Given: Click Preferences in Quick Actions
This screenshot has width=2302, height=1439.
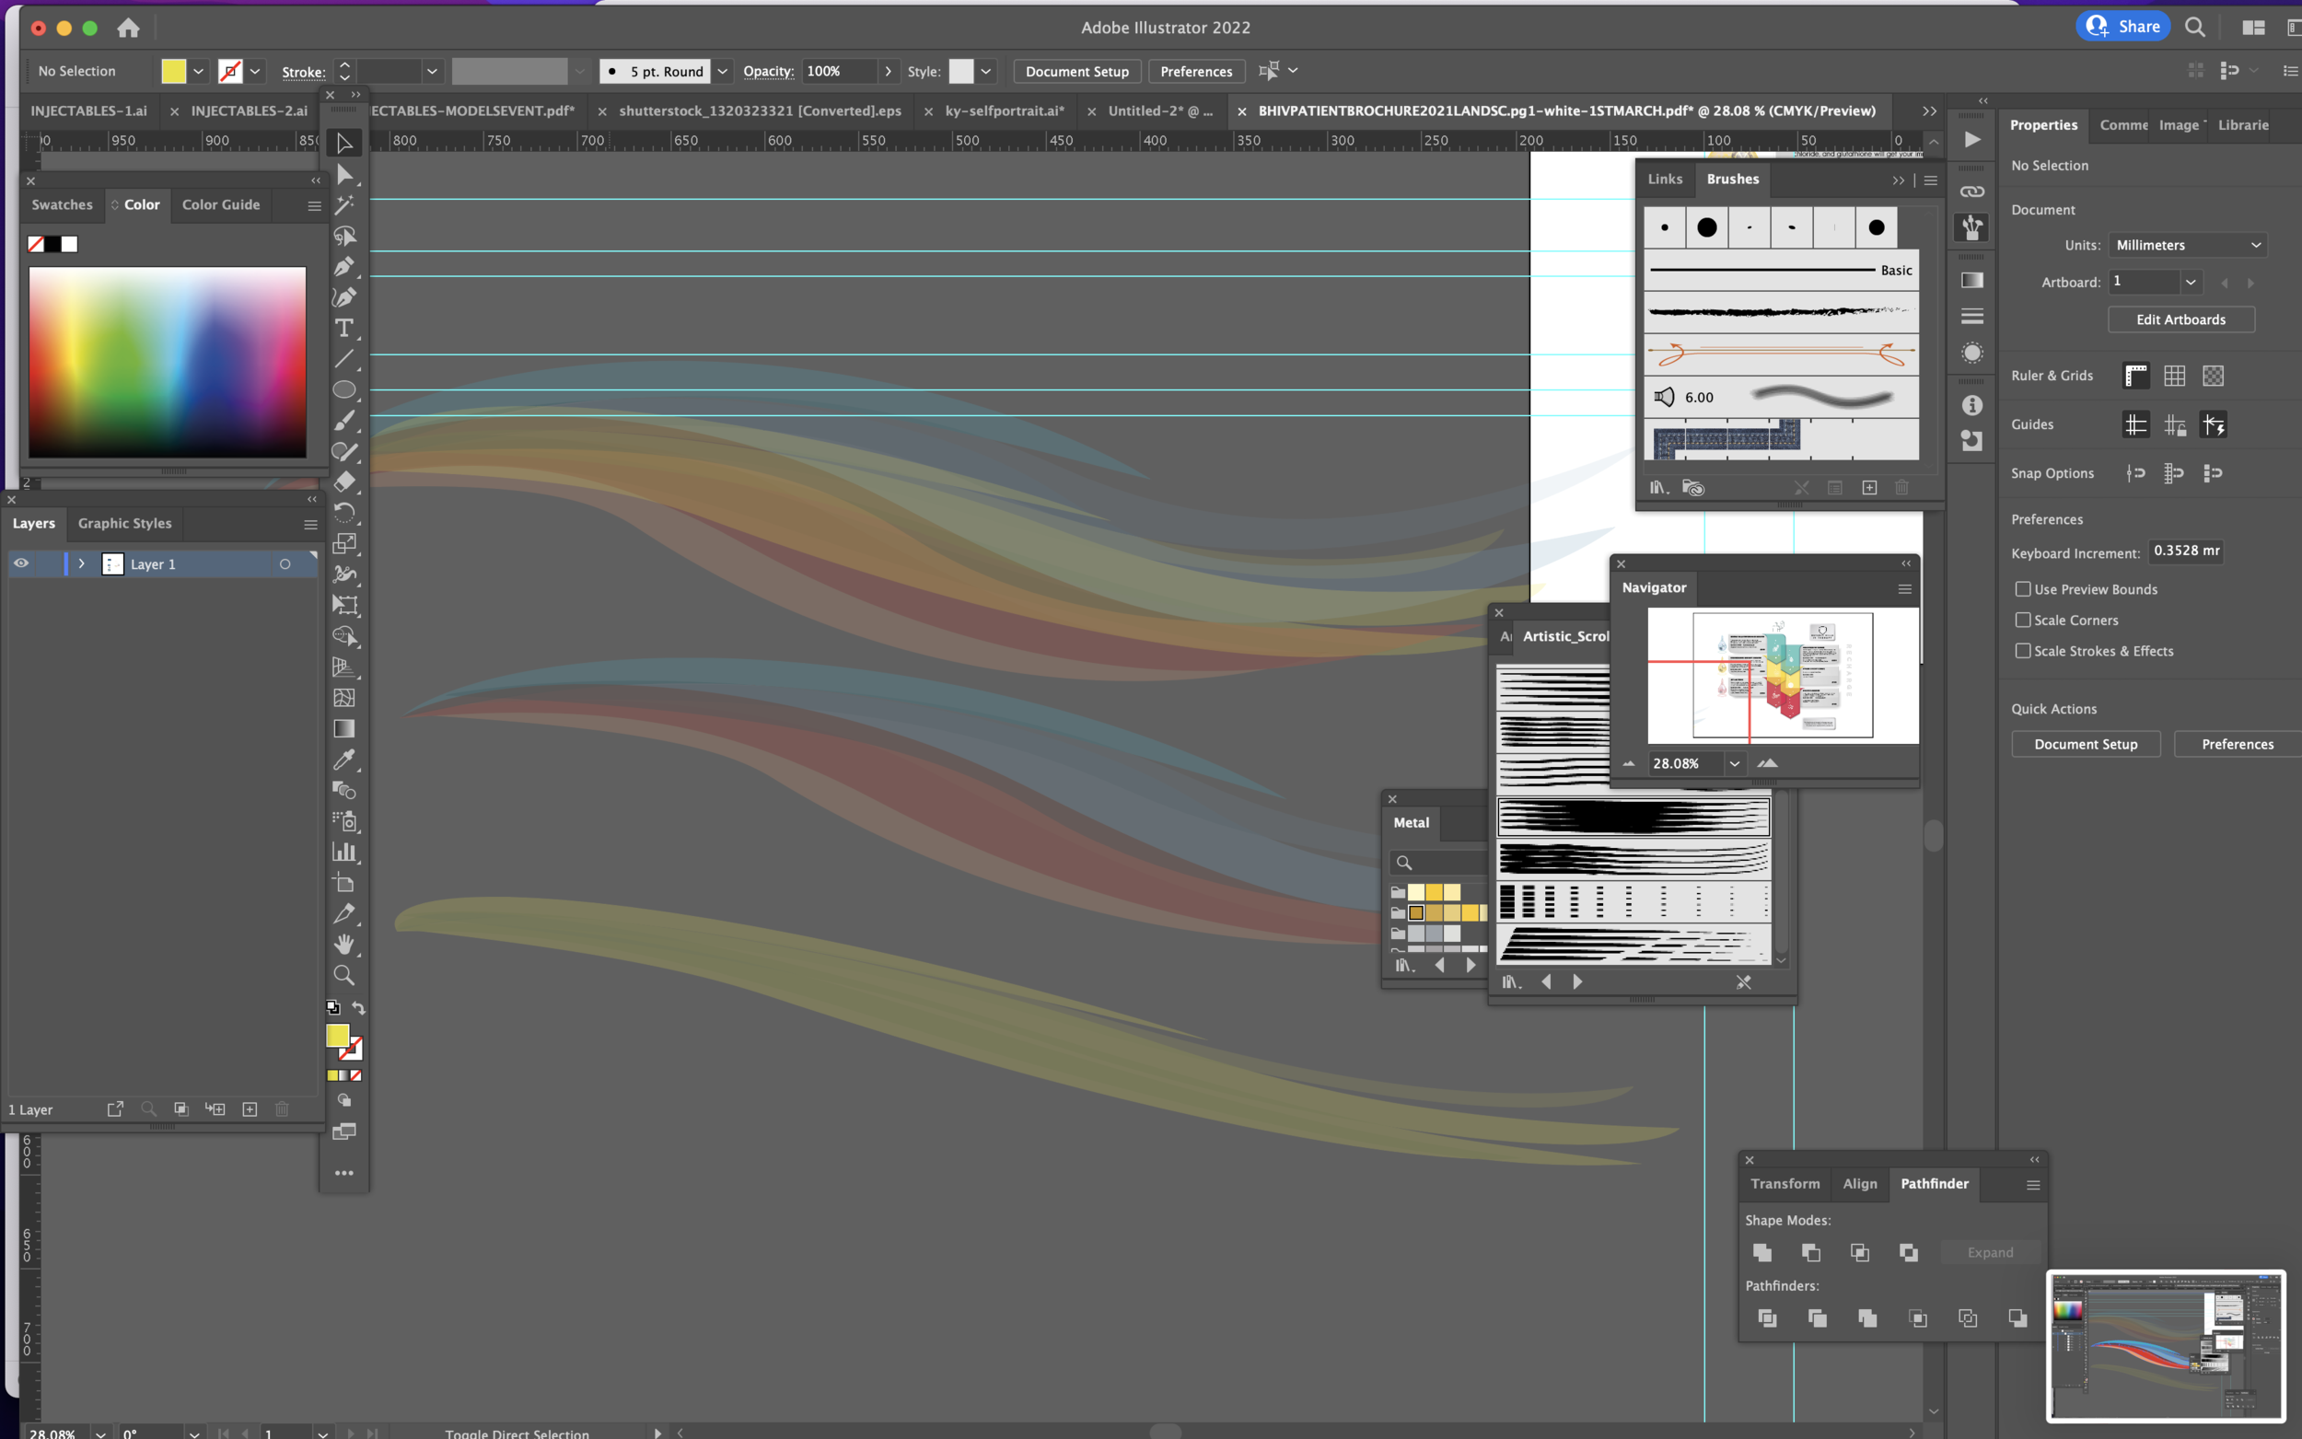Looking at the screenshot, I should point(2238,744).
